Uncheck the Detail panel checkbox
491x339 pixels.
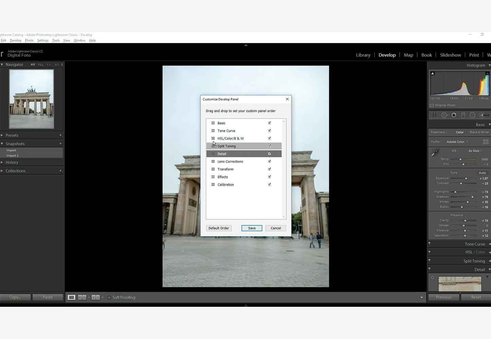click(269, 154)
